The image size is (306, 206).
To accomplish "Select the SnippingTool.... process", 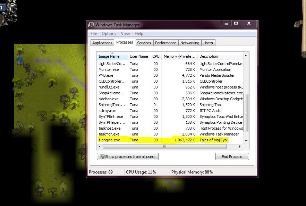I will coord(170,104).
